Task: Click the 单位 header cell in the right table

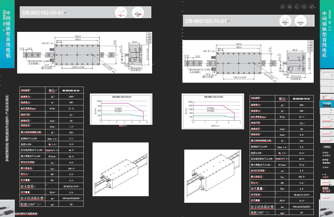Action: (x=282, y=98)
